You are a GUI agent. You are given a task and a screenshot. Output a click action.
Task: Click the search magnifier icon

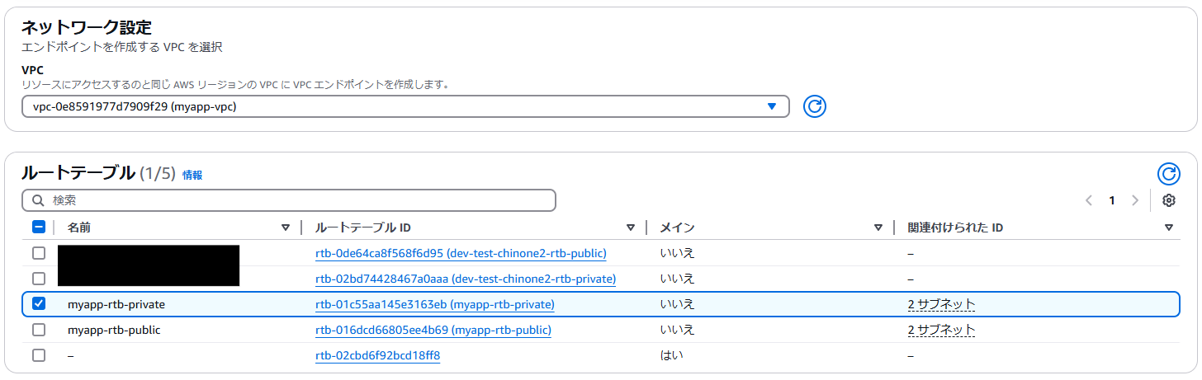click(38, 200)
